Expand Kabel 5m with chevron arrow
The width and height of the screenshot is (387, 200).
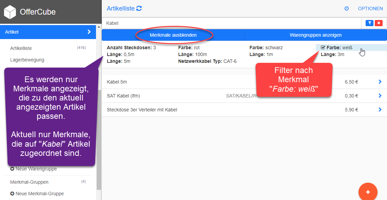tap(380, 82)
